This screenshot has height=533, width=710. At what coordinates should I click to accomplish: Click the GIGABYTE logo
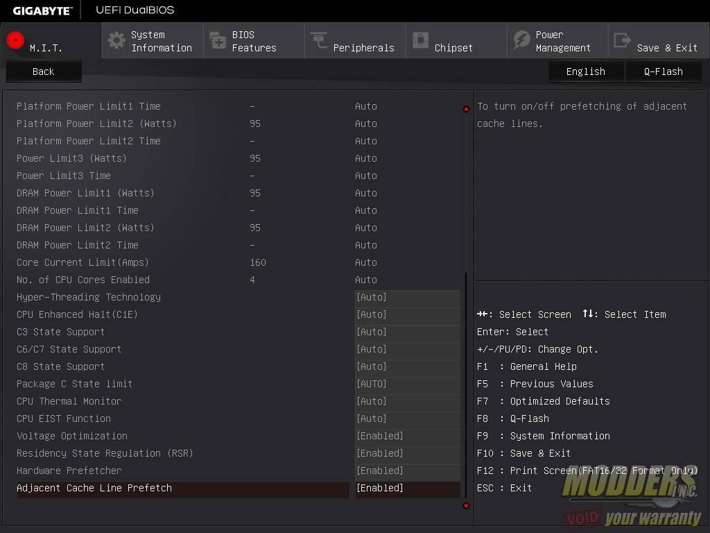pos(42,10)
